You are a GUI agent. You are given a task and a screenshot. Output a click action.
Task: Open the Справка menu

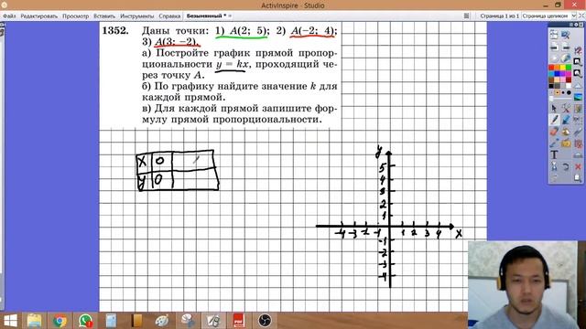point(169,16)
